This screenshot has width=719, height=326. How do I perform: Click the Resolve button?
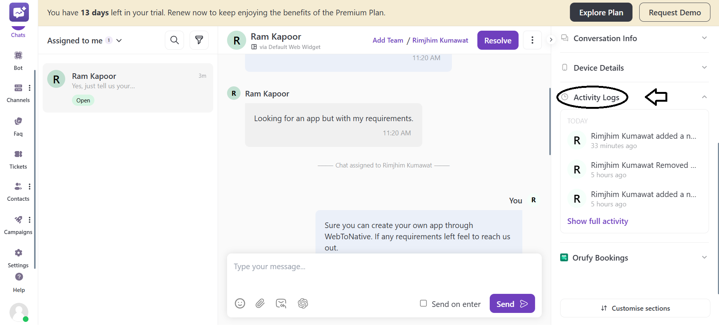click(498, 40)
